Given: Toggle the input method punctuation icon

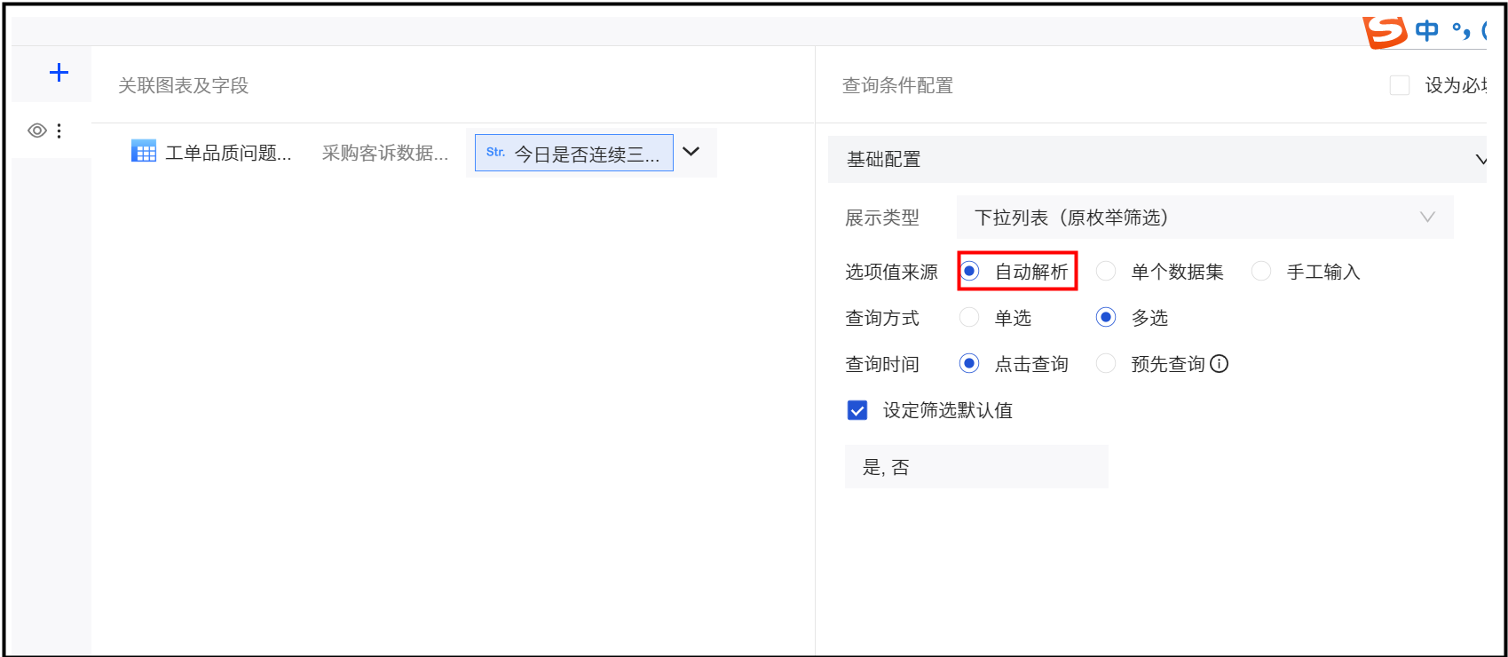Looking at the screenshot, I should coord(1460,31).
